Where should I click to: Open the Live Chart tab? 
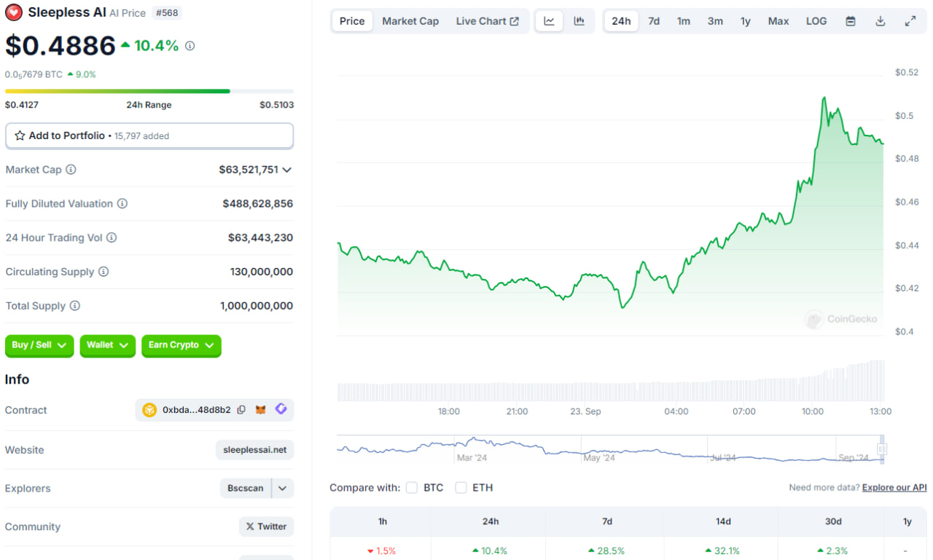coord(488,21)
